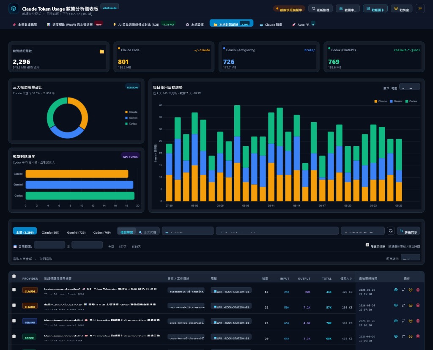Switch to the Claude 額度 tab
Screen dimensions: 433x350
coord(271,25)
